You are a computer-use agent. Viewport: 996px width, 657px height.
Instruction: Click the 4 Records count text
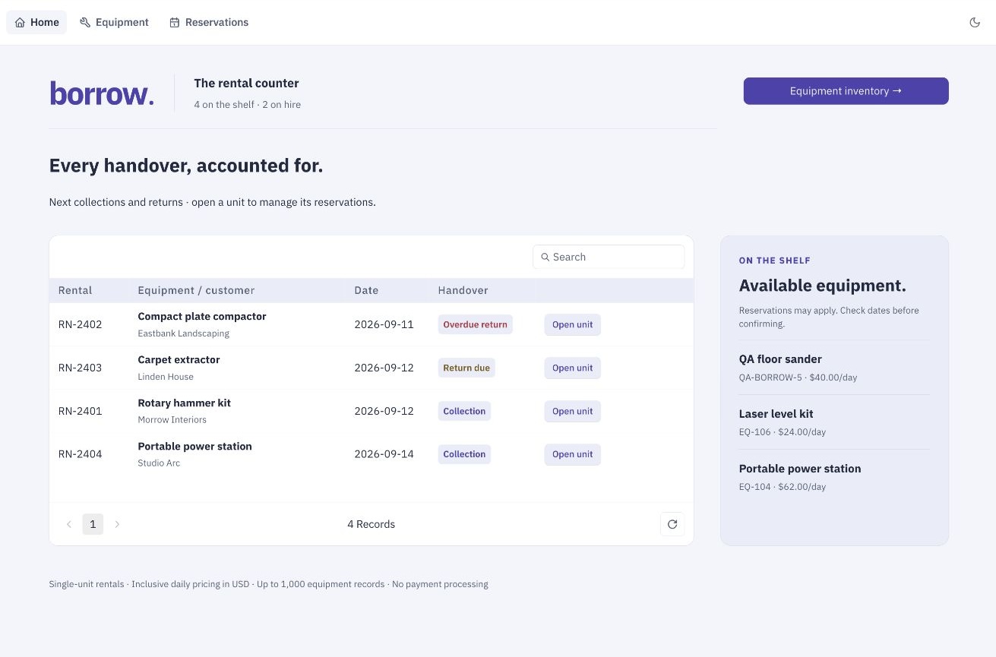click(371, 524)
